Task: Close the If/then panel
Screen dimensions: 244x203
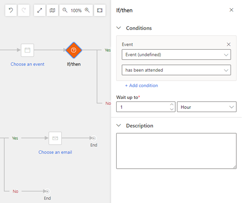Action: pos(231,10)
